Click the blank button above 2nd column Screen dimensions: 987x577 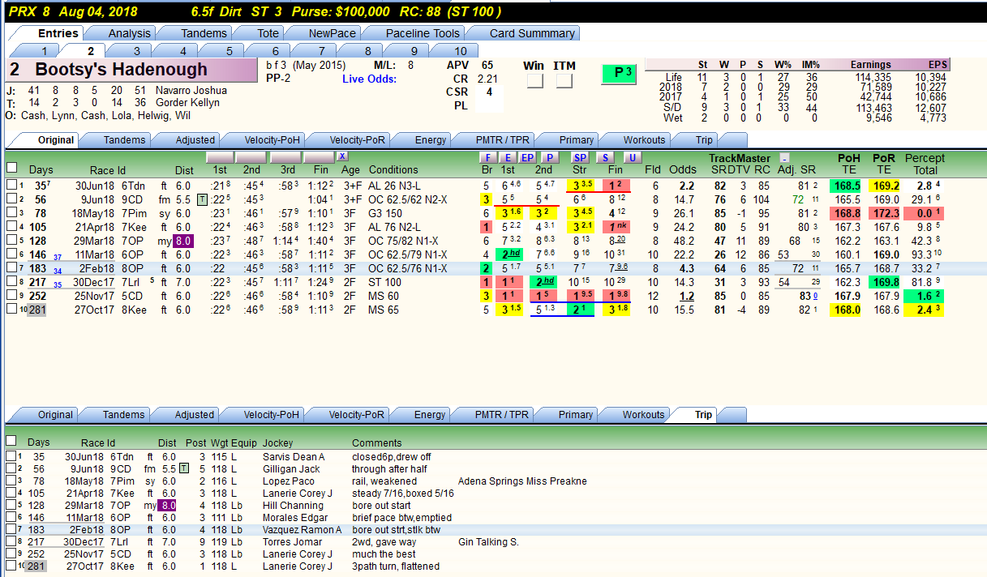click(251, 156)
